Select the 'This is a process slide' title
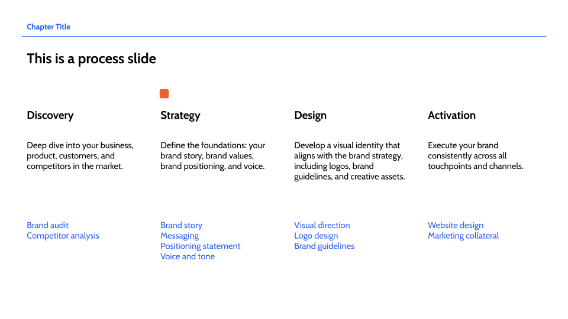This screenshot has height=319, width=568. click(x=91, y=58)
